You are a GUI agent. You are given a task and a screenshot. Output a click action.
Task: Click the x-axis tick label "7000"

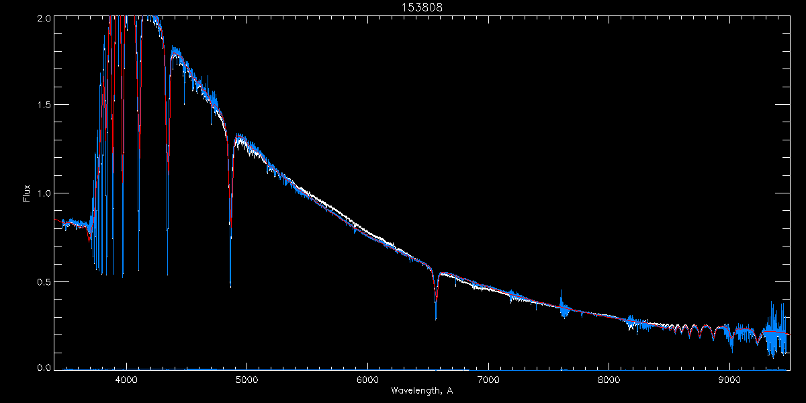[488, 380]
